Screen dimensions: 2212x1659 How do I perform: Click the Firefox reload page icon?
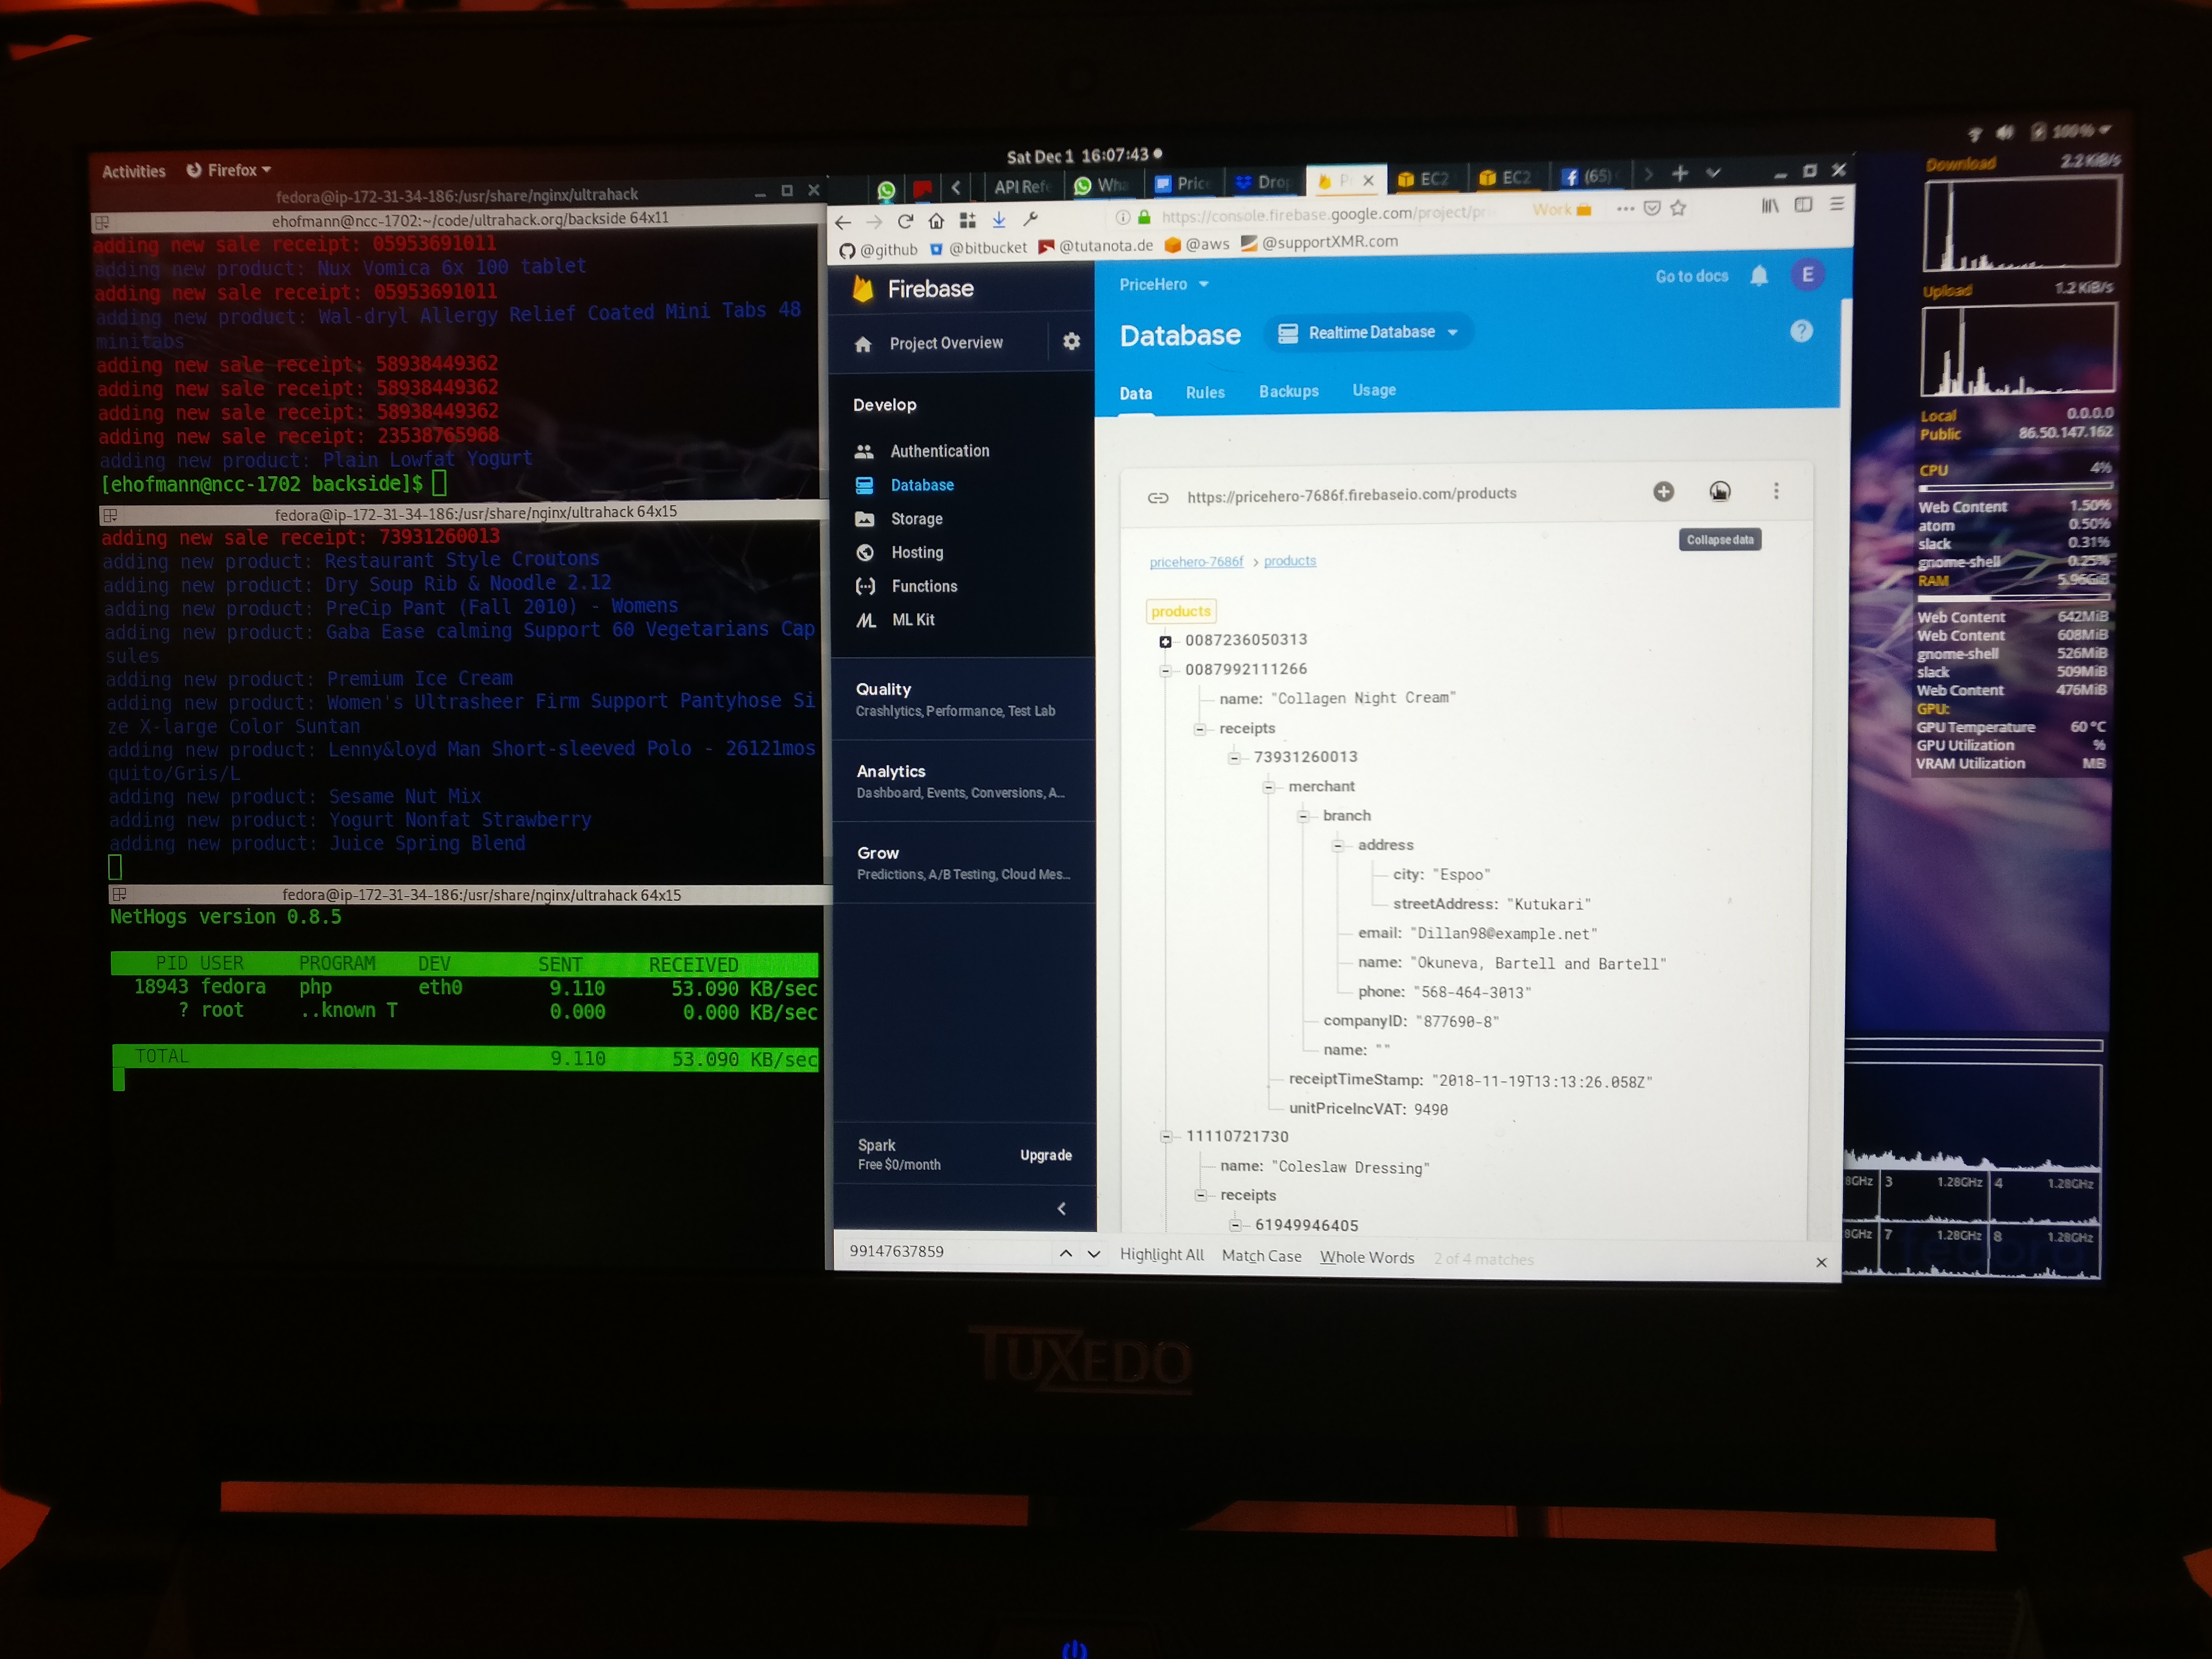[x=905, y=221]
